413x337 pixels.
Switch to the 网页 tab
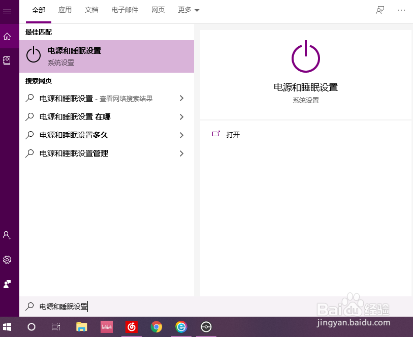[x=158, y=10]
